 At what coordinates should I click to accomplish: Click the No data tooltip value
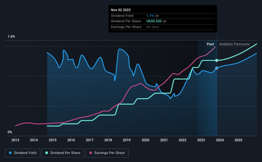coord(153,27)
